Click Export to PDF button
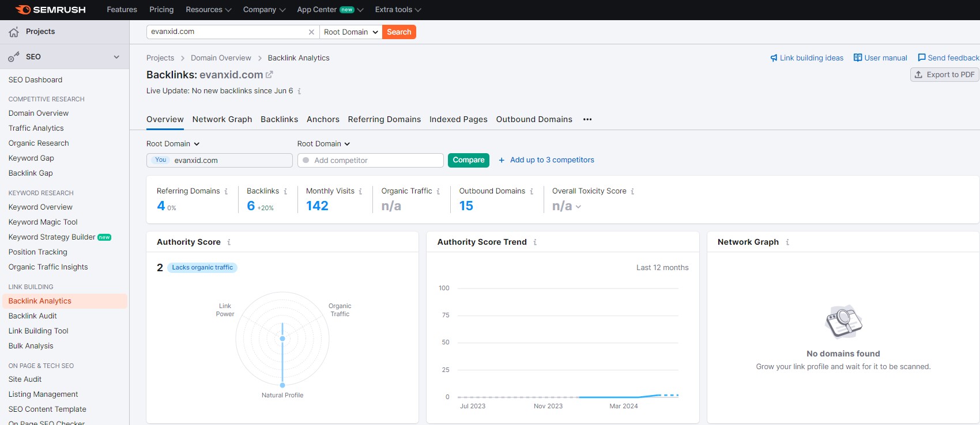Image resolution: width=980 pixels, height=425 pixels. click(x=944, y=75)
